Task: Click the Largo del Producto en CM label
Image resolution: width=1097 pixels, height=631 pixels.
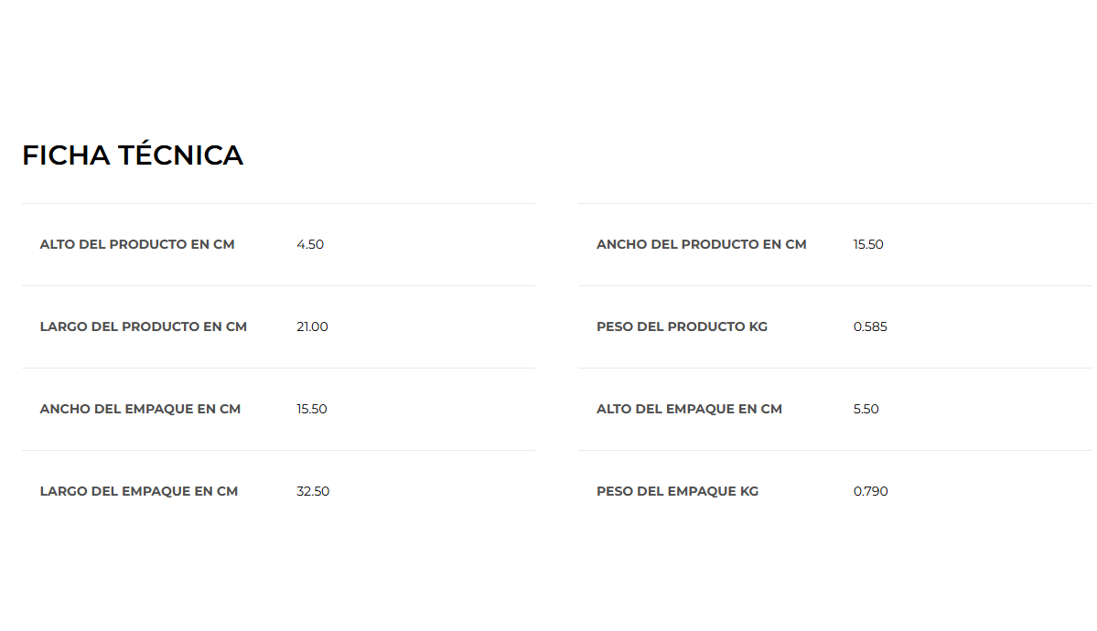Action: click(x=144, y=326)
